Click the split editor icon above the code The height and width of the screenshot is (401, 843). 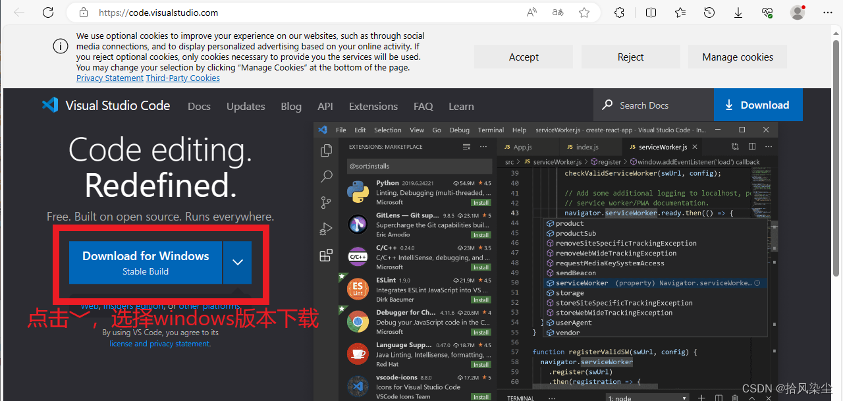coord(751,146)
